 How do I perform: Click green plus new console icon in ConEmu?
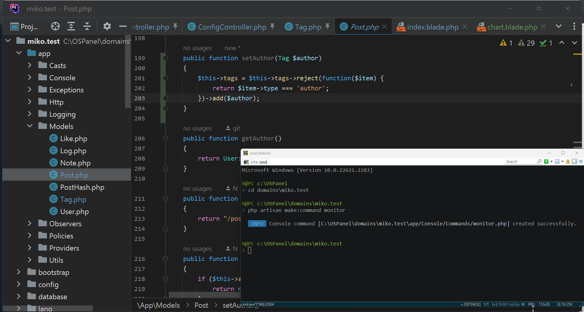click(546, 161)
